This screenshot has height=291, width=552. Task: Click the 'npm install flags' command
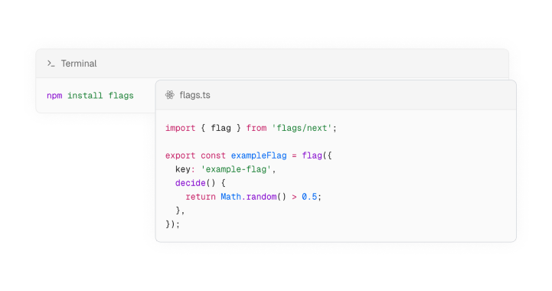point(90,96)
